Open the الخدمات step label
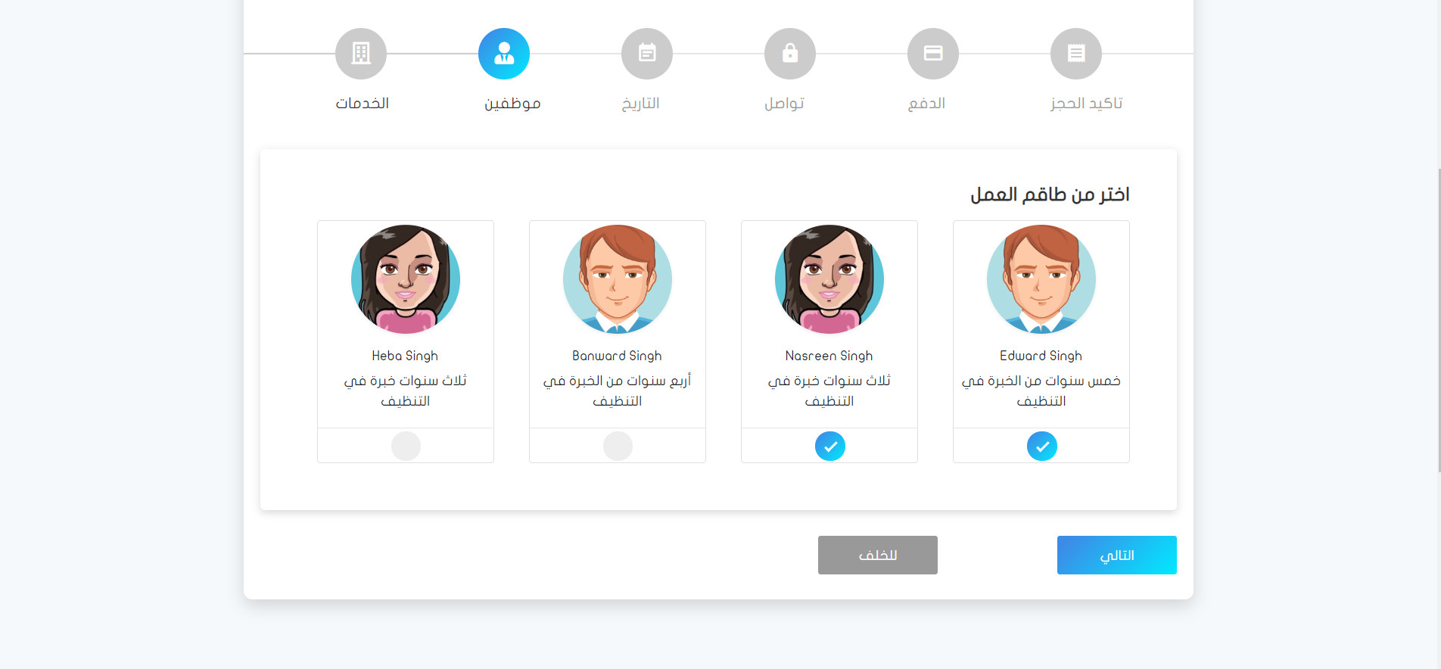The width and height of the screenshot is (1441, 669). coord(363,103)
